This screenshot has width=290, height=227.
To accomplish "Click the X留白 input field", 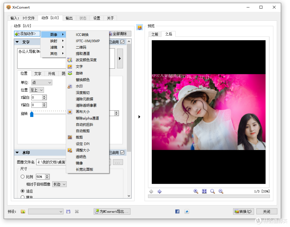I will coord(37,97).
